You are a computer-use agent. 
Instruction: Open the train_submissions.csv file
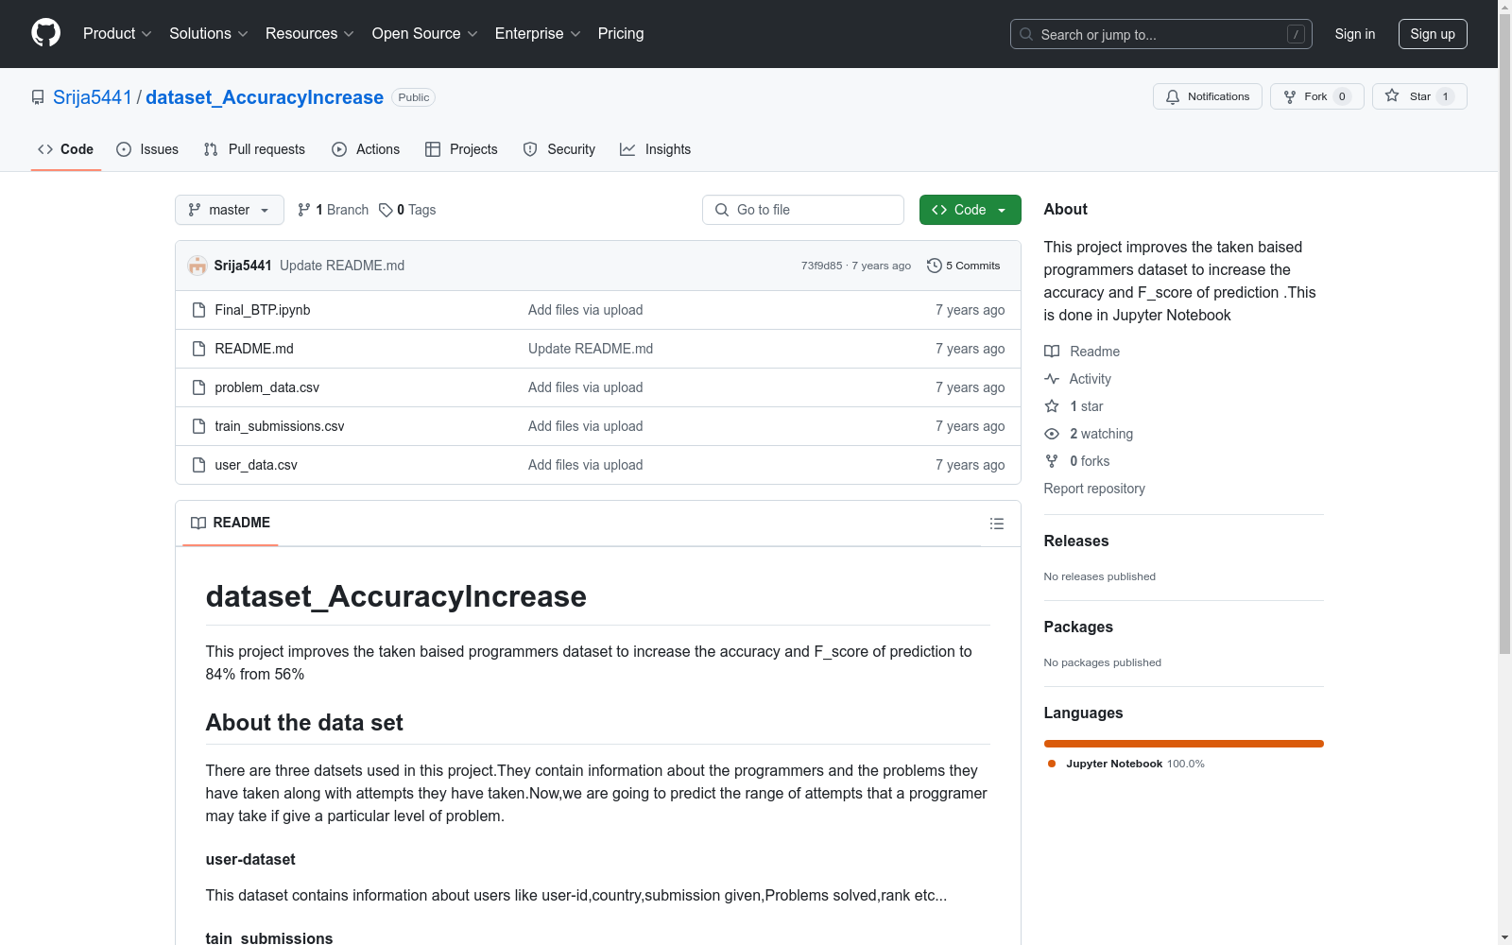280,426
